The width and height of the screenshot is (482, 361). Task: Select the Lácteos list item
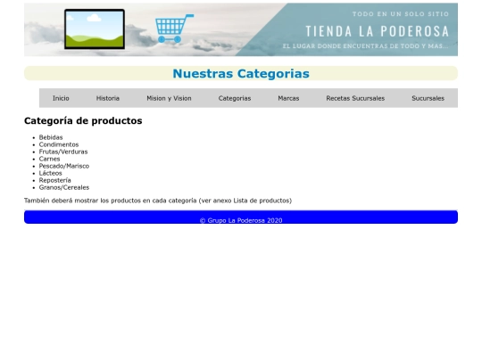[50, 173]
